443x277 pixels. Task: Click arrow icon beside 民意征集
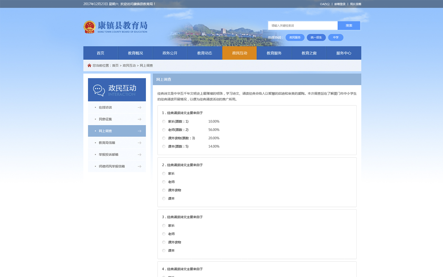coord(139,119)
